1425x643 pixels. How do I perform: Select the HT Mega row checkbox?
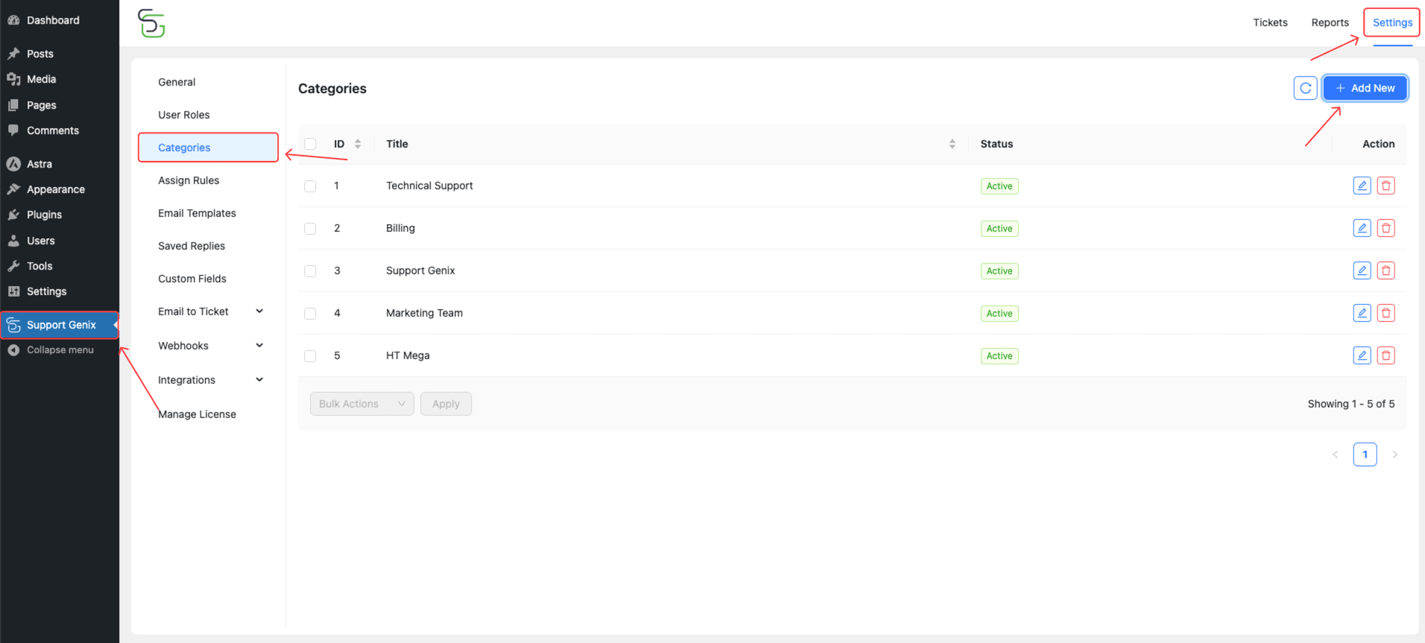point(310,356)
